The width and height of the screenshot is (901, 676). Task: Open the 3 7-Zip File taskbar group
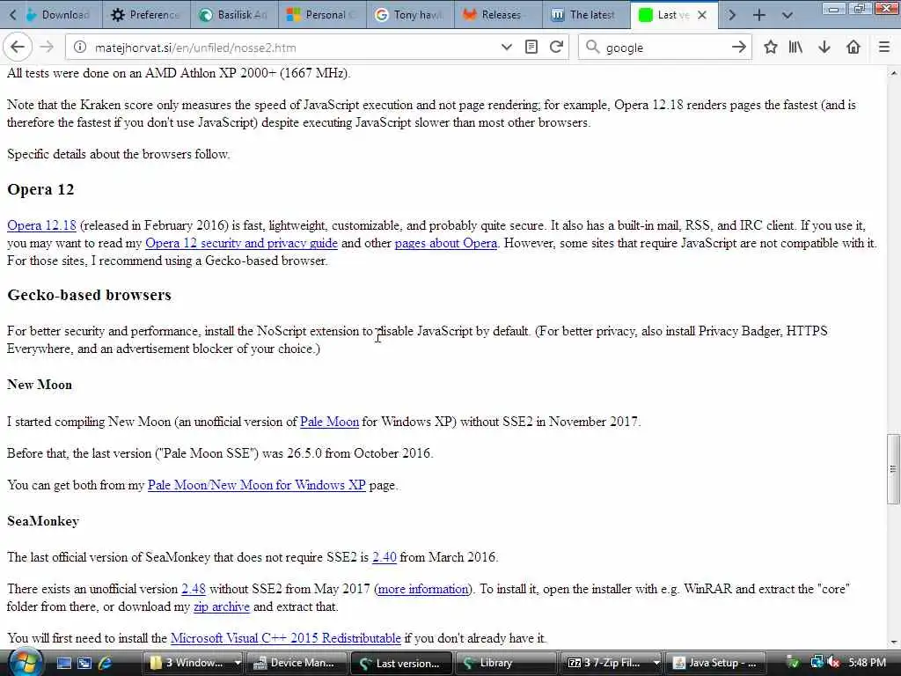tap(605, 663)
